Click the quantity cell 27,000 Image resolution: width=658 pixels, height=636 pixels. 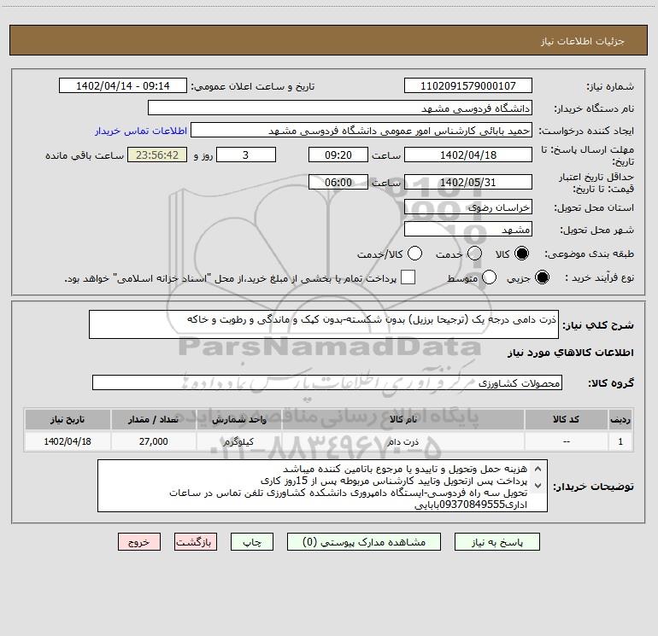coord(154,441)
